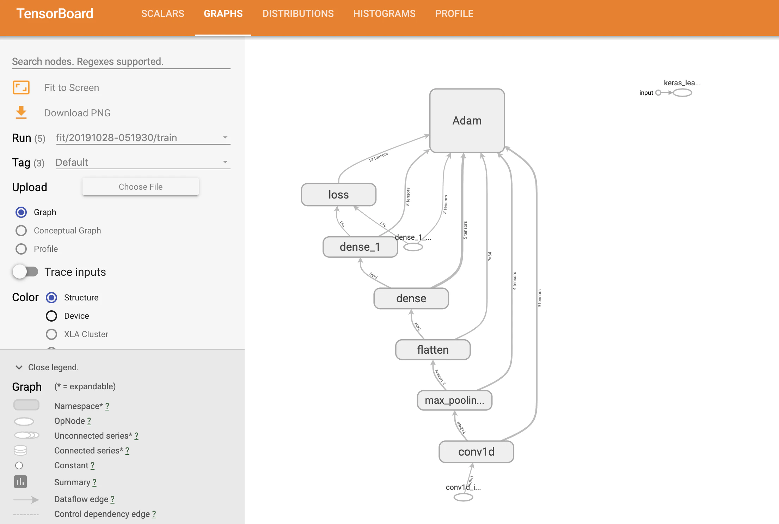
Task: Click the dense_1 target op node ellipse
Action: tap(413, 247)
